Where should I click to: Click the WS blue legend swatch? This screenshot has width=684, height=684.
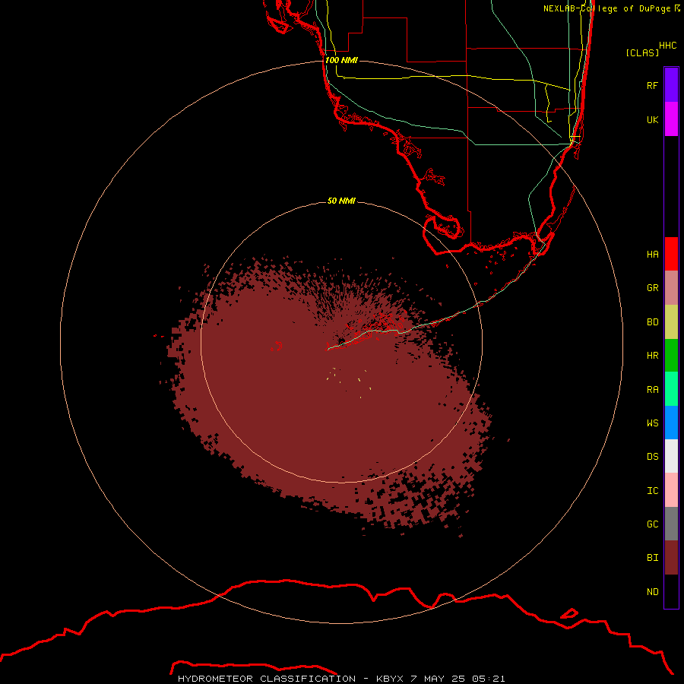pos(671,423)
